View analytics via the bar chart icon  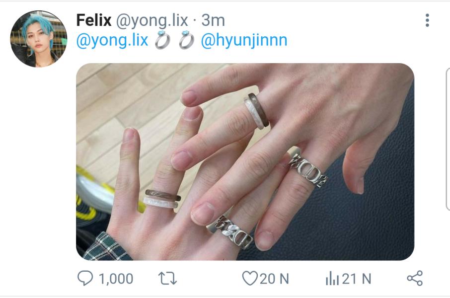click(332, 278)
